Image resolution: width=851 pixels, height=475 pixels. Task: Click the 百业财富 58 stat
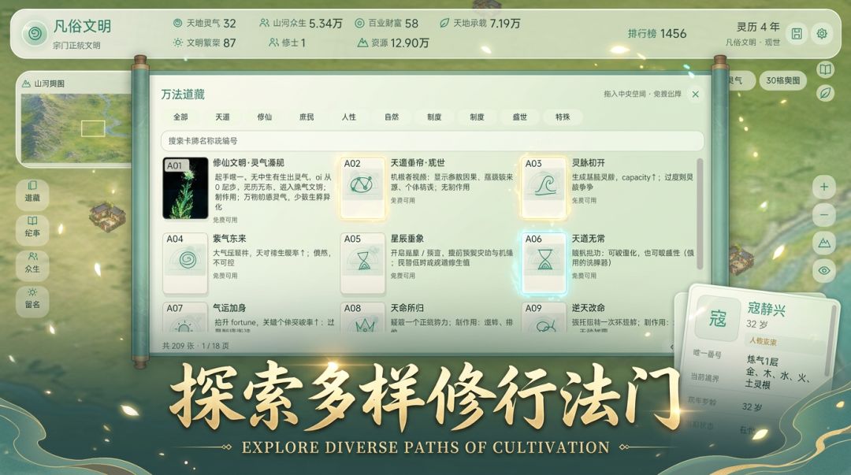coord(386,24)
